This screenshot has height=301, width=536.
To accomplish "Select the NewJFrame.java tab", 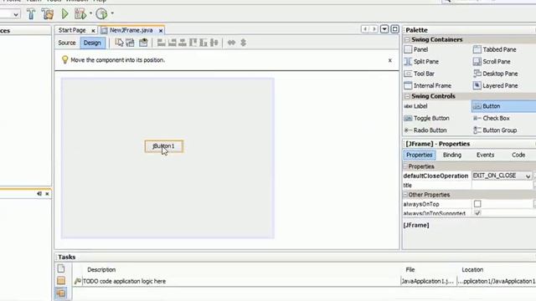I will (x=131, y=30).
